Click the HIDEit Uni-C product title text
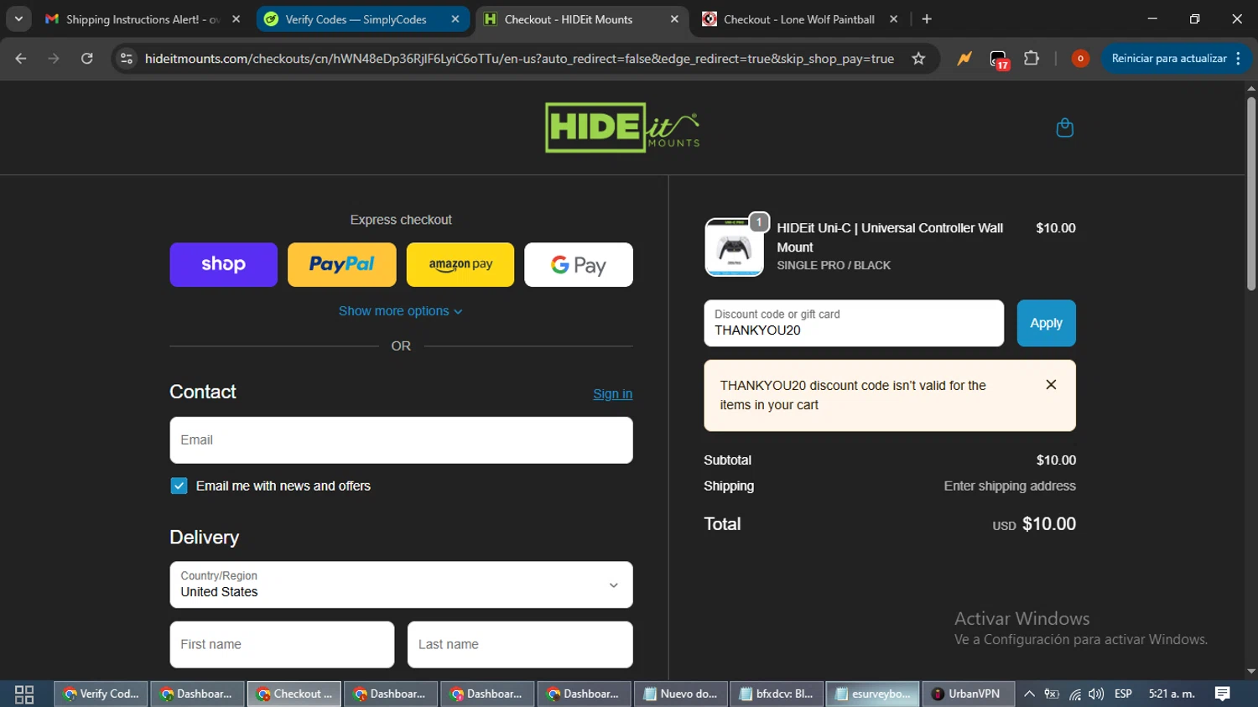1258x707 pixels. (890, 237)
